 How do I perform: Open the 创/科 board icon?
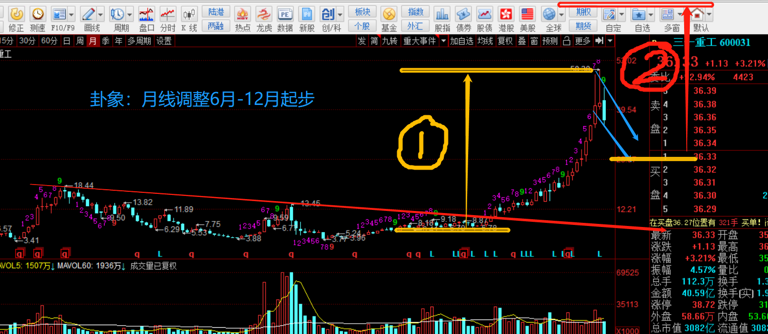(x=328, y=14)
